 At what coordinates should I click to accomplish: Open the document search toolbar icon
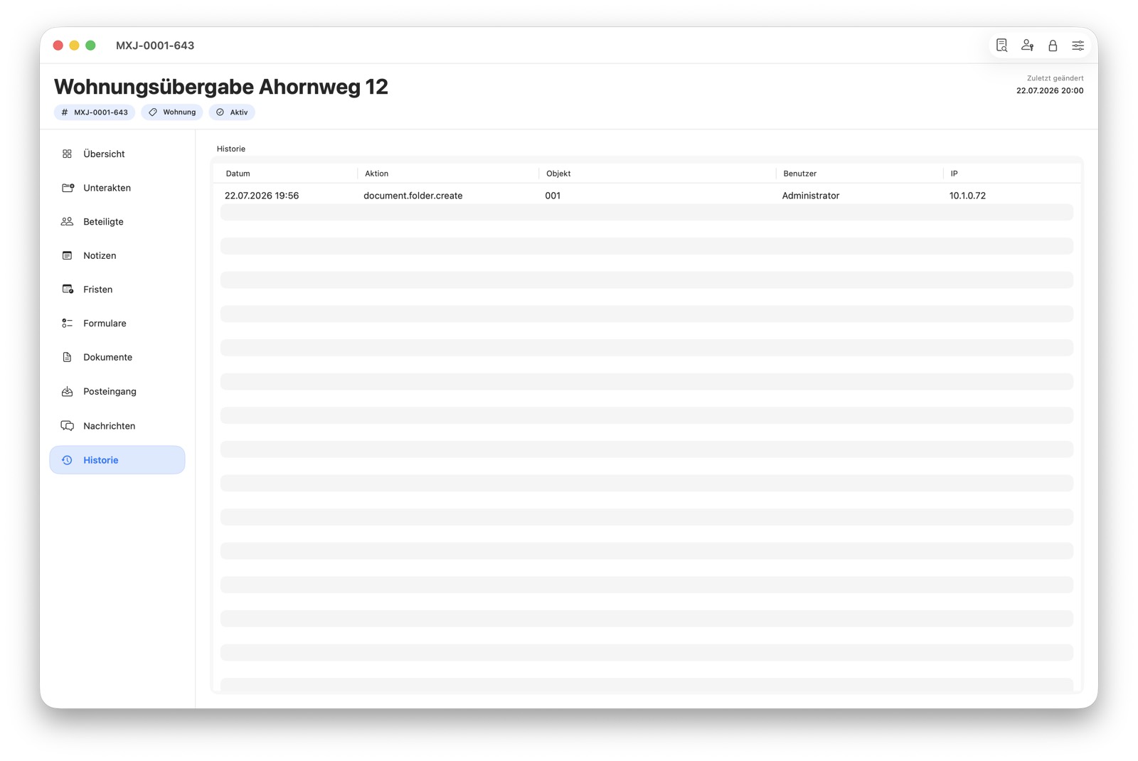(x=1001, y=46)
